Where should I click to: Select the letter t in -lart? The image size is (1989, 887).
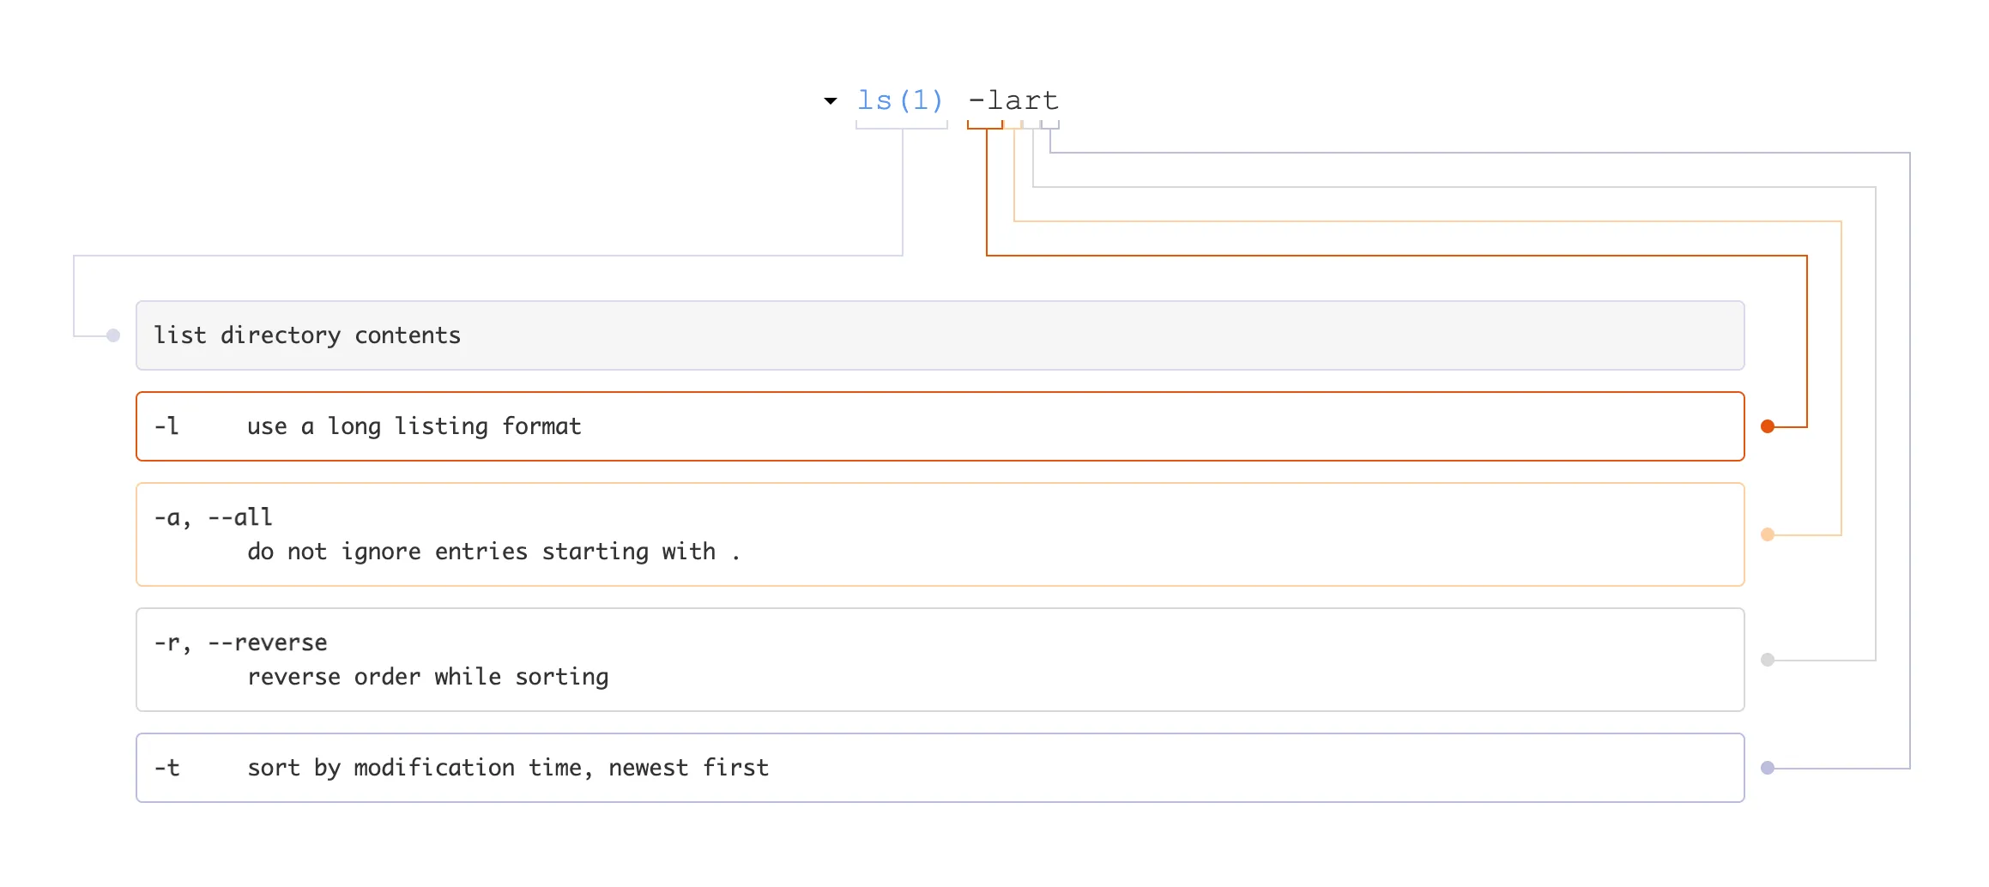1051,100
